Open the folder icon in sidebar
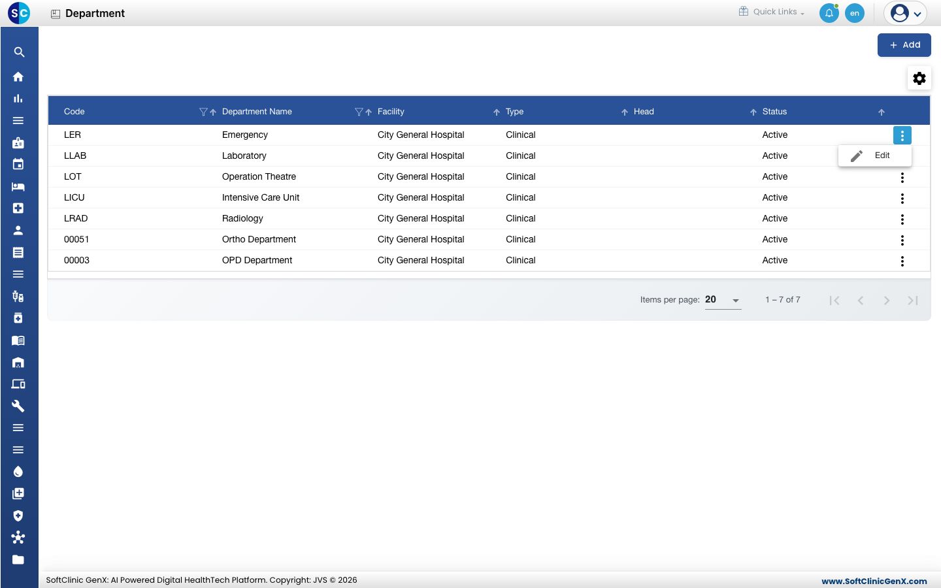941x588 pixels. [x=18, y=559]
